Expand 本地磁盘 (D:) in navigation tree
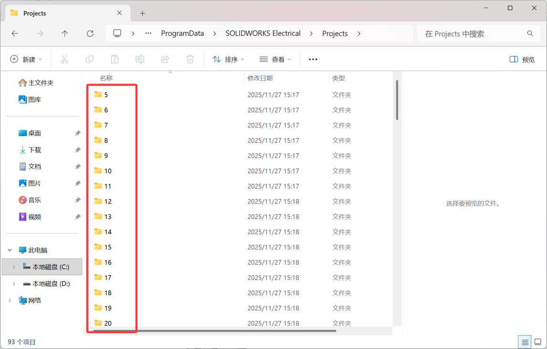 [x=13, y=284]
